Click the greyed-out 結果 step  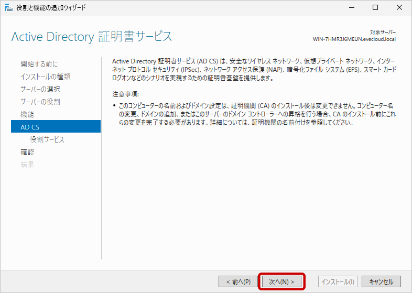point(27,165)
